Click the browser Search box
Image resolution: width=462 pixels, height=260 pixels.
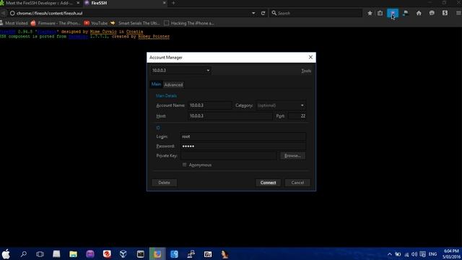coord(316,13)
